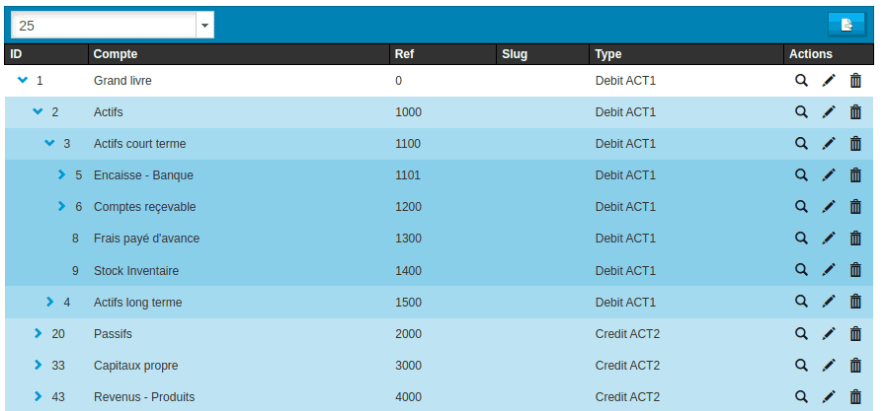Screen dimensions: 885x411
Task: View Comptes reçevable details
Action: [x=801, y=207]
